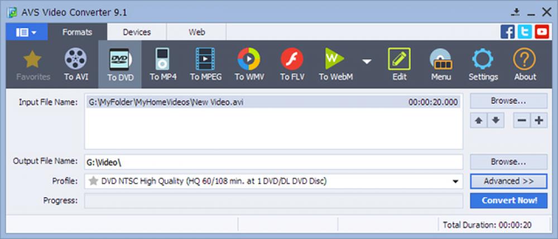
Task: Select New Video.avi in input list
Action: point(273,102)
